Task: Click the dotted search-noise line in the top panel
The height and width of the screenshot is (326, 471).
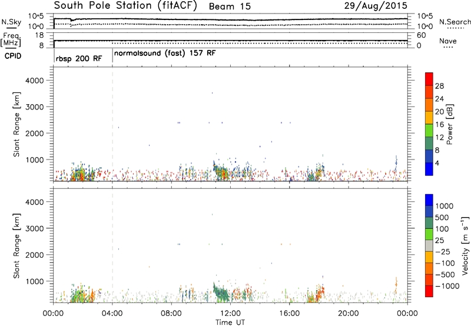Action: click(230, 25)
